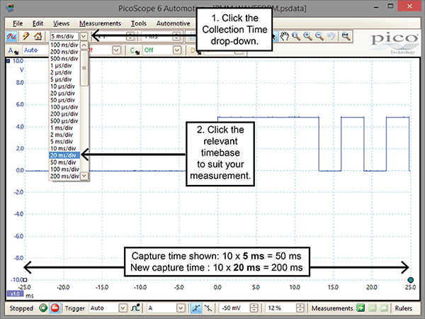Viewport: 425px width, 319px height.
Task: Expand Channel C range dropdown
Action: click(x=177, y=50)
